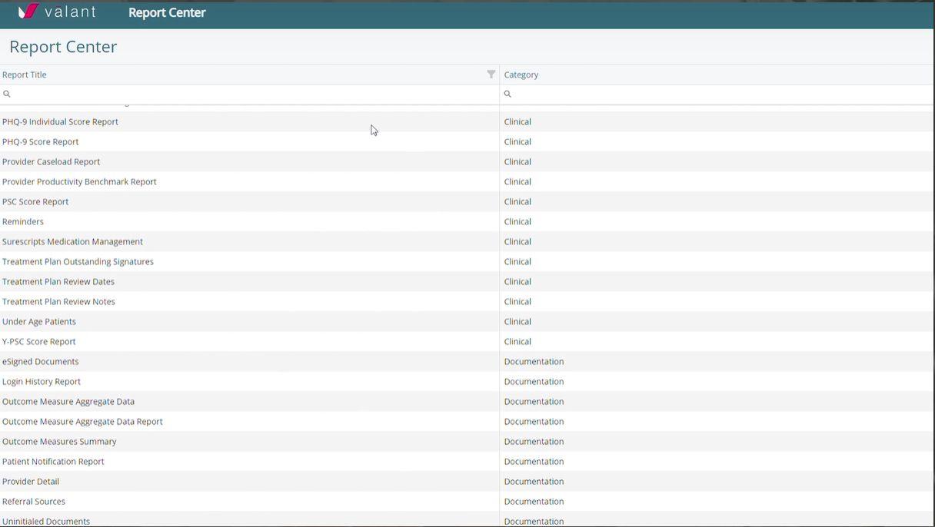This screenshot has width=935, height=527.
Task: Open the eSigned Documents report
Action: tap(41, 361)
